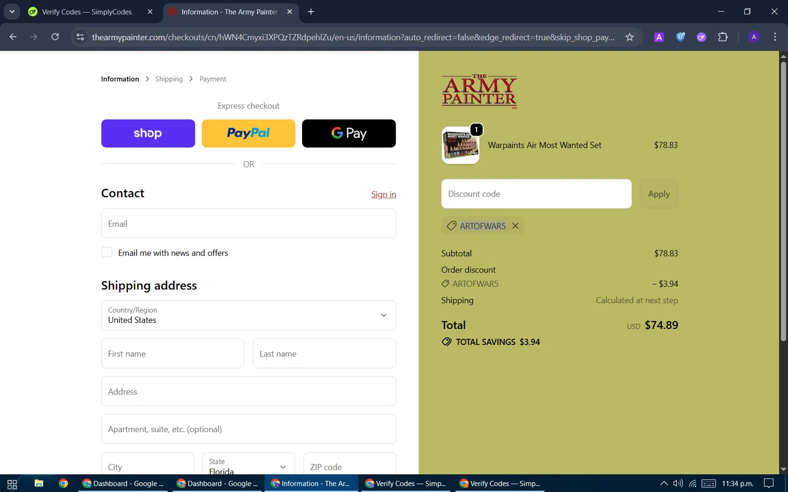Open notifications action center
The image size is (788, 492).
[769, 484]
